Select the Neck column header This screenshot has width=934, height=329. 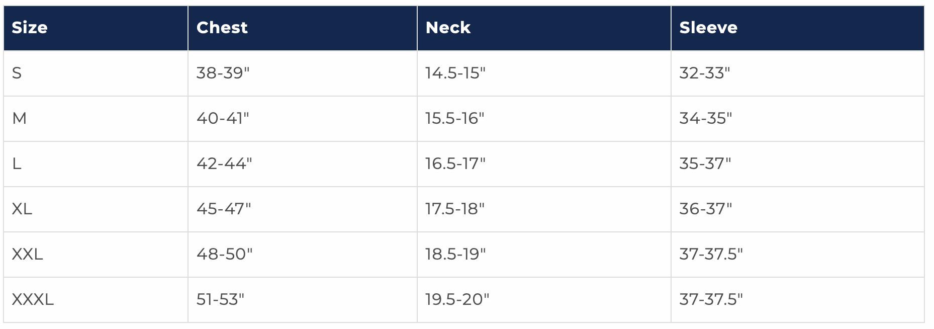448,28
